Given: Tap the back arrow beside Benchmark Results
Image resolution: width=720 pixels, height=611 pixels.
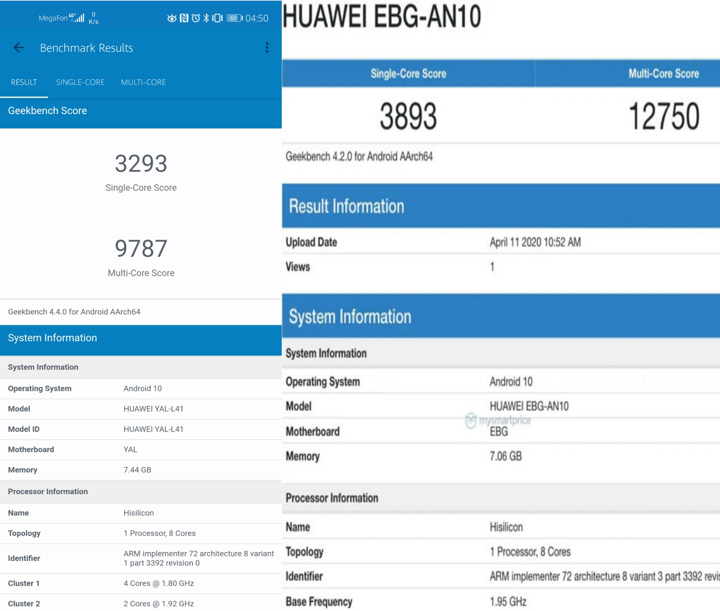Looking at the screenshot, I should pyautogui.click(x=19, y=47).
